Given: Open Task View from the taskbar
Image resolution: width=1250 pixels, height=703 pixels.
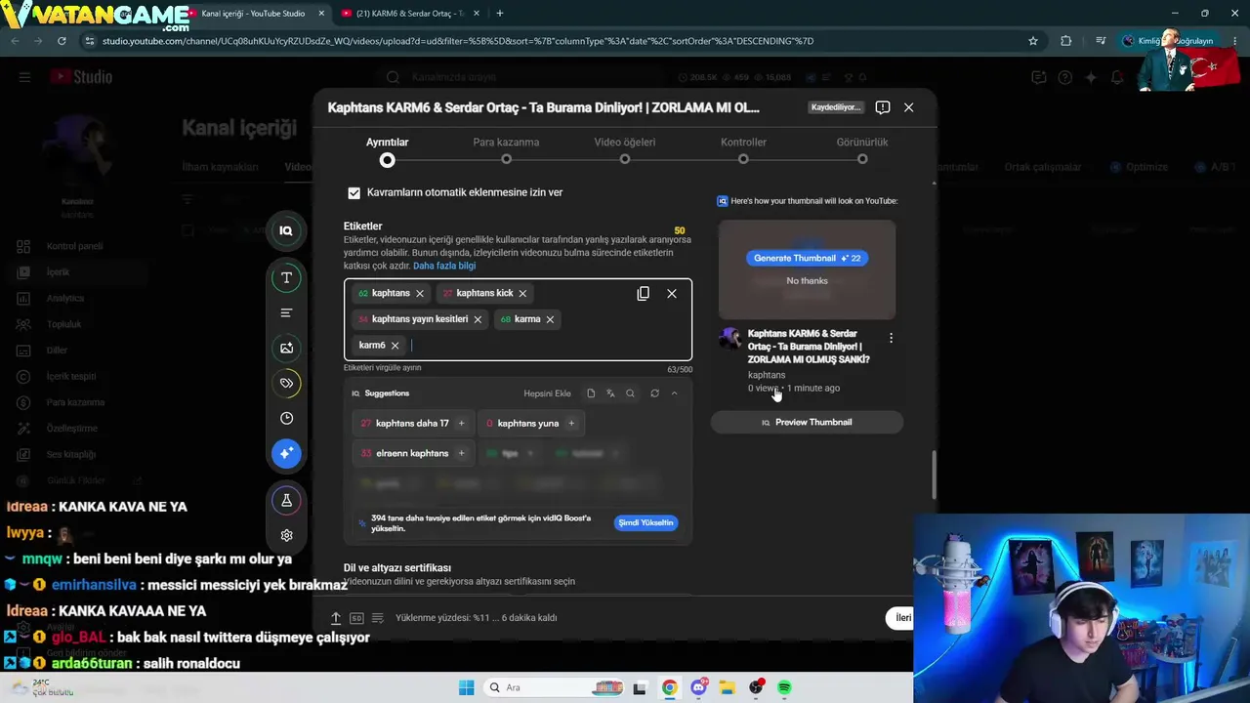Looking at the screenshot, I should pos(640,687).
